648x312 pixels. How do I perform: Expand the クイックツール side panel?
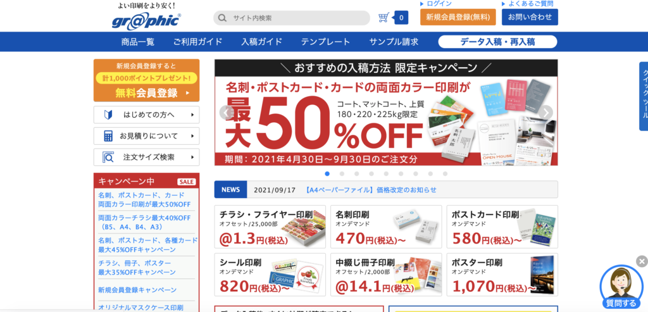[644, 96]
